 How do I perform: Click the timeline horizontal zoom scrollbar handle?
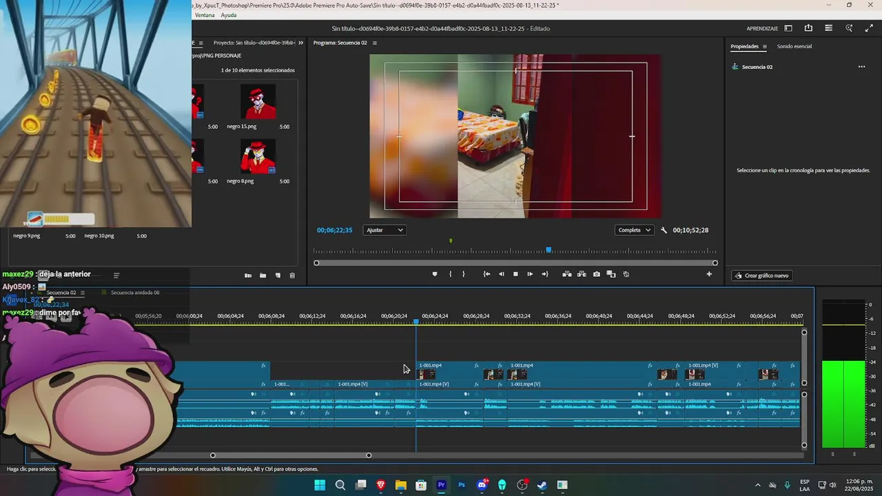pos(369,455)
